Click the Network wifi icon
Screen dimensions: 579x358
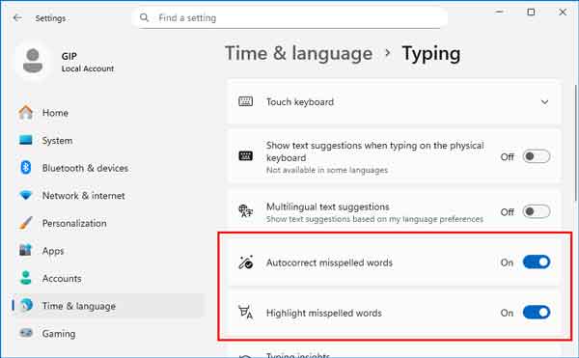pos(26,195)
